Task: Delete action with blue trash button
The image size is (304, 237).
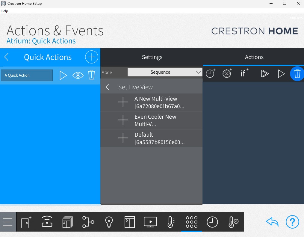Action: click(x=297, y=74)
